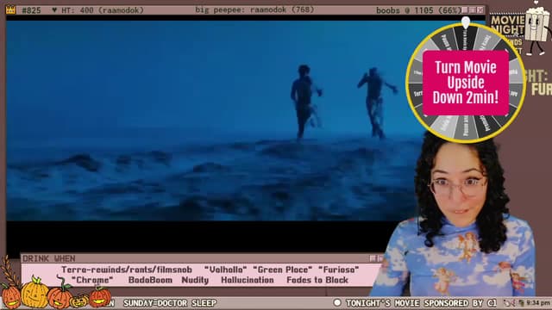Click the "Furiosa" drink rule
This screenshot has width=552, height=310.
pos(339,270)
